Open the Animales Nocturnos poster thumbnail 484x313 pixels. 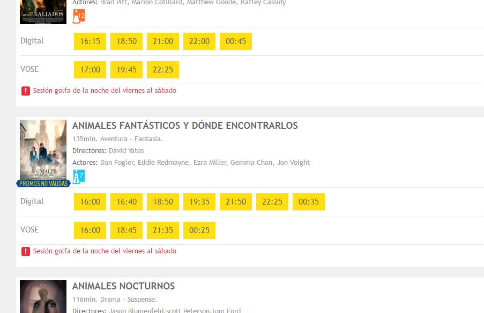[43, 296]
